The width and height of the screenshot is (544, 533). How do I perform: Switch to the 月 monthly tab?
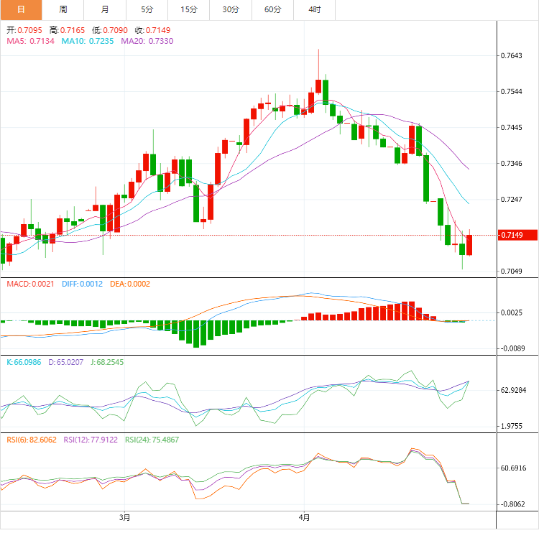pos(105,10)
